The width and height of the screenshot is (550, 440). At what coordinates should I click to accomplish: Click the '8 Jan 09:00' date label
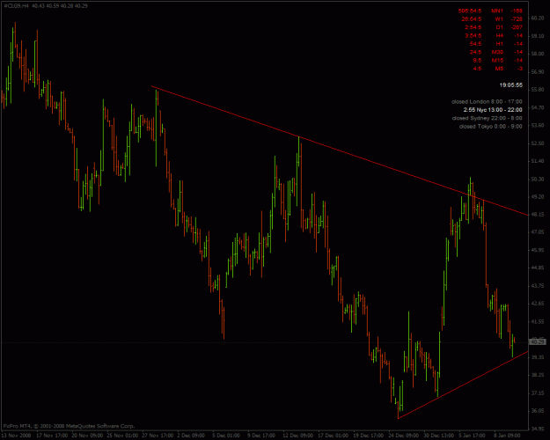click(507, 436)
